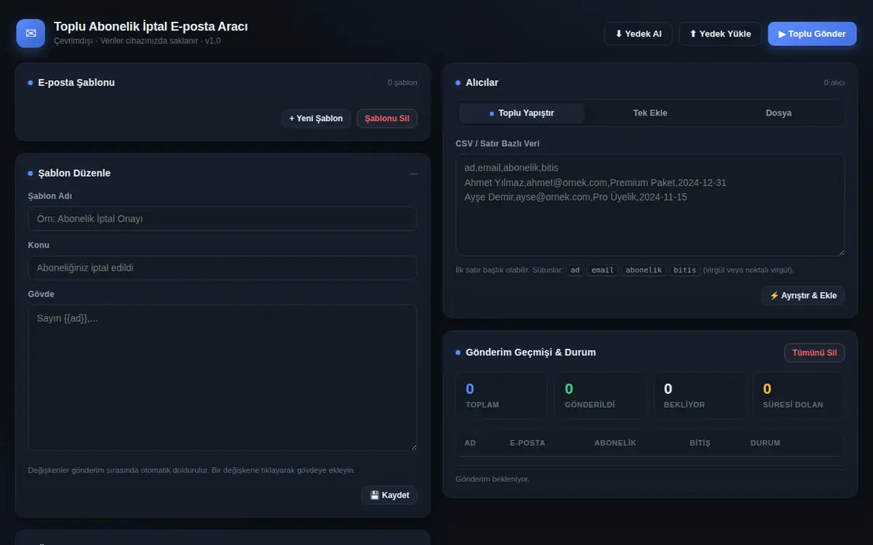Select the SÜRESİ DOLAN stat card

coord(798,396)
